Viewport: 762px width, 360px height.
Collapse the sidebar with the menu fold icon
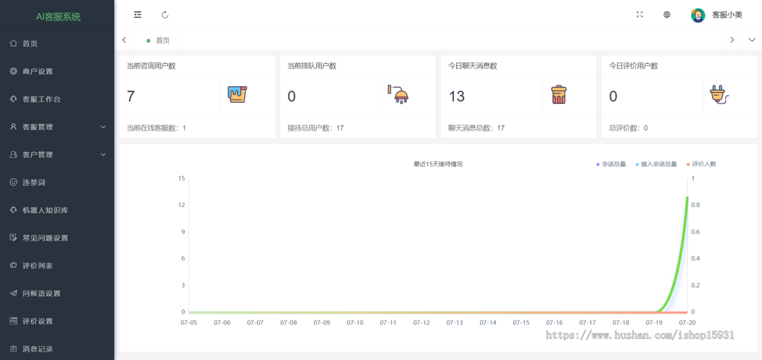[x=138, y=15]
